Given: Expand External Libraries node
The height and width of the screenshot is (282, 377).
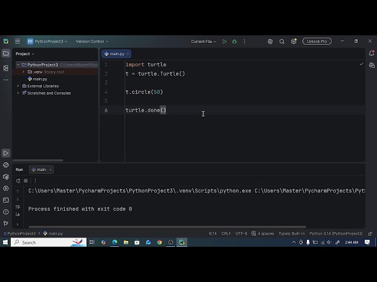Looking at the screenshot, I should coord(18,86).
